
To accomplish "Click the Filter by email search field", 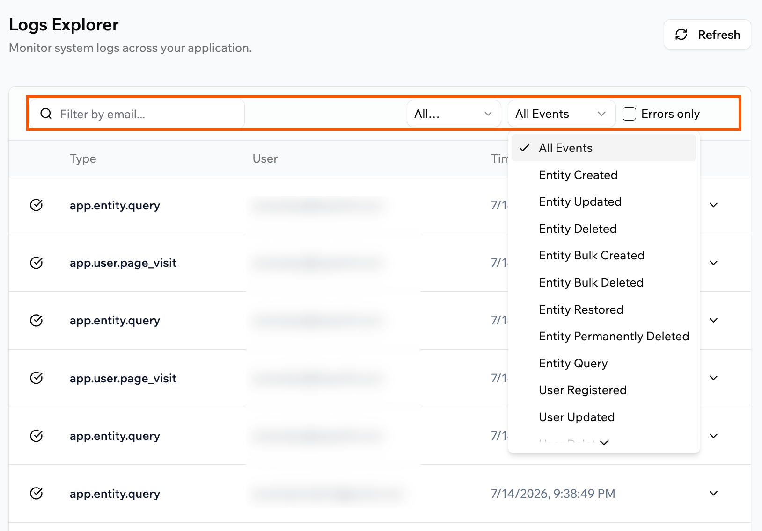I will (x=137, y=114).
